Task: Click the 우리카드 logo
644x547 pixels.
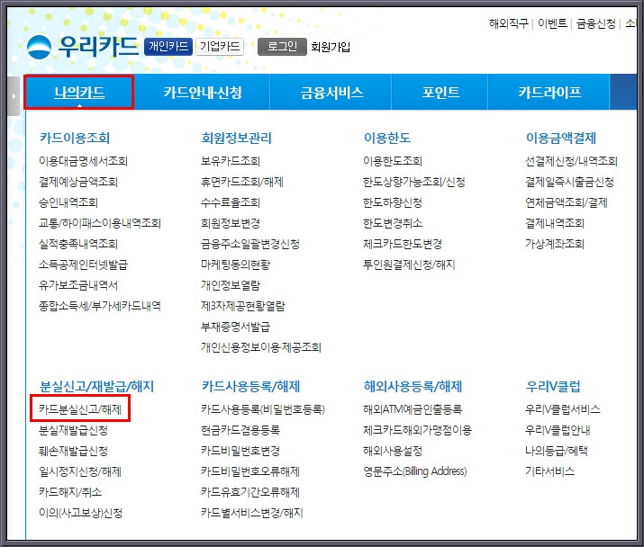Action: [x=83, y=47]
